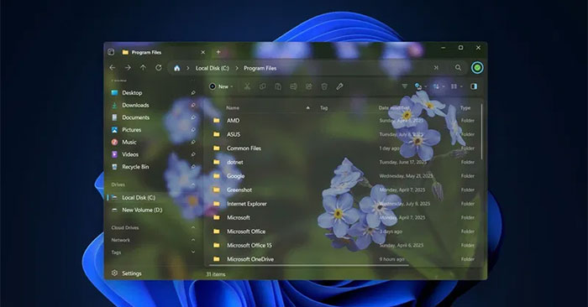This screenshot has width=588, height=307.
Task: Expand the chevron after the Local Disk (C:) breadcrumb
Action: (x=237, y=68)
